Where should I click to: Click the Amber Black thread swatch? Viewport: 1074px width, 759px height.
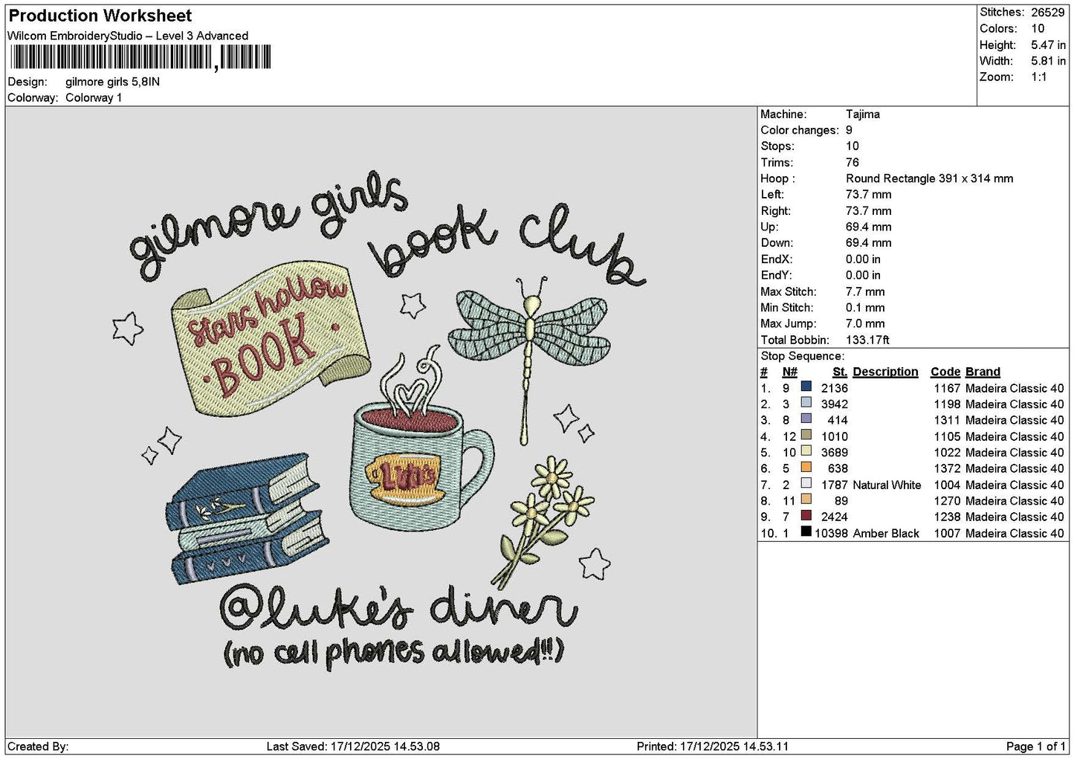806,532
